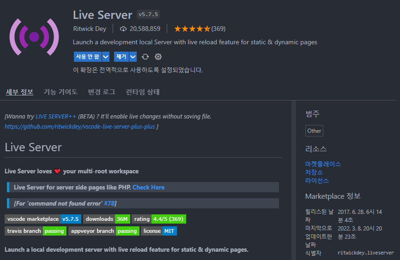
Task: Click the details pane vertical scrollbar
Action: click(x=294, y=180)
